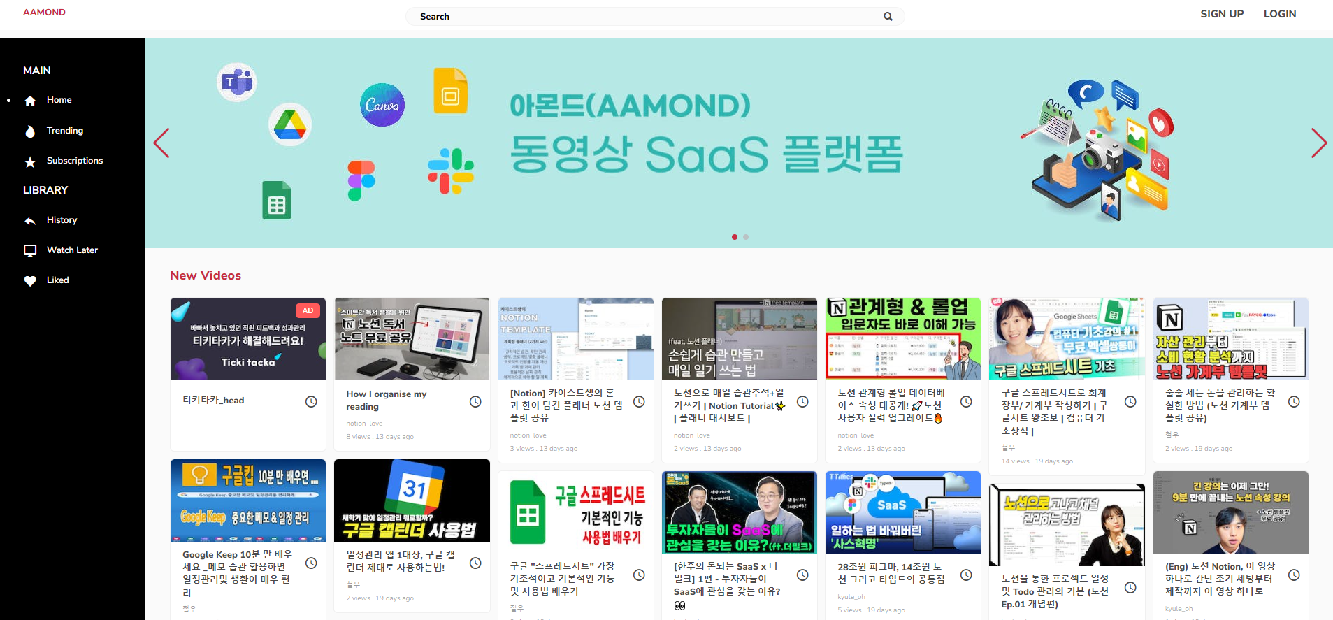Open the 노션 독서 노트 무료 공유 thumbnail
Image resolution: width=1333 pixels, height=620 pixels.
[x=412, y=339]
